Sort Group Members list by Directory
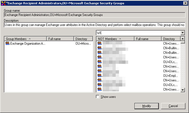189x113 pixels. [x=83, y=39]
